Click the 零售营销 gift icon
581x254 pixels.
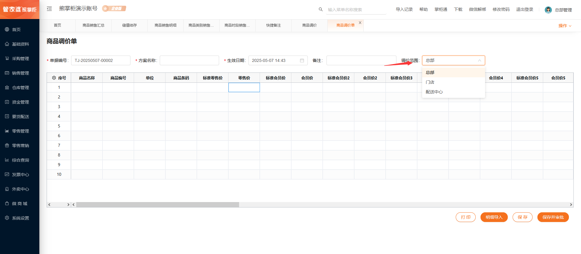point(7,145)
